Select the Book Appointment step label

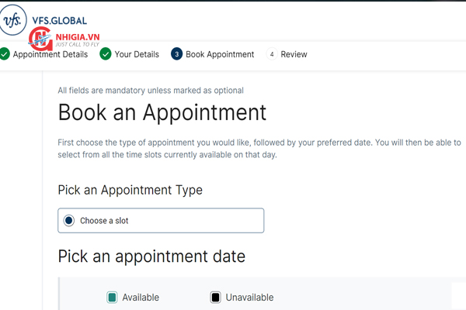click(220, 54)
